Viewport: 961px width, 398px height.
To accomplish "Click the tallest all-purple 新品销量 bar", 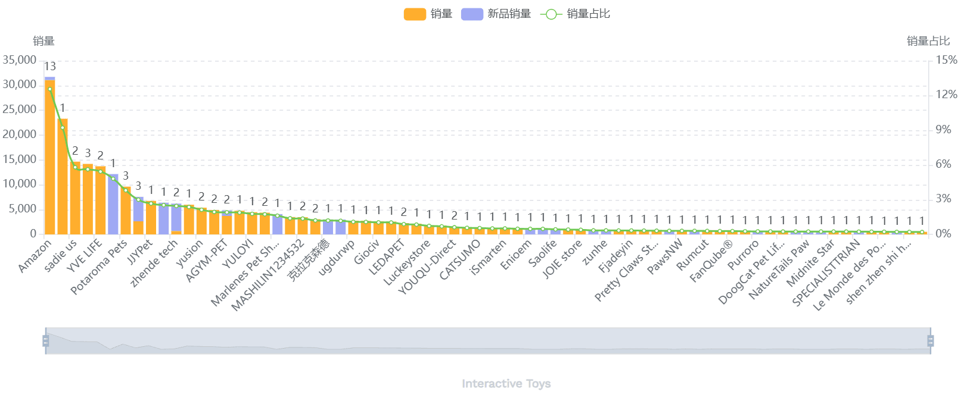I will pos(113,204).
